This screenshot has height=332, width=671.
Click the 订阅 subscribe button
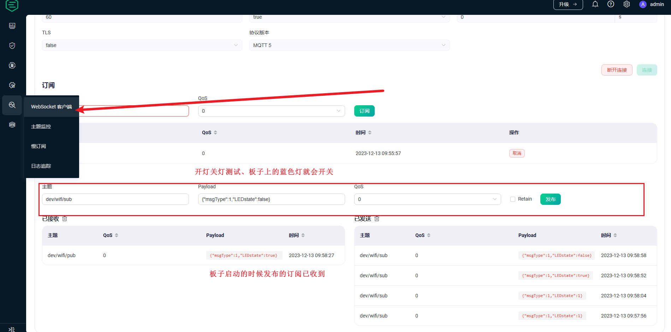tap(364, 111)
